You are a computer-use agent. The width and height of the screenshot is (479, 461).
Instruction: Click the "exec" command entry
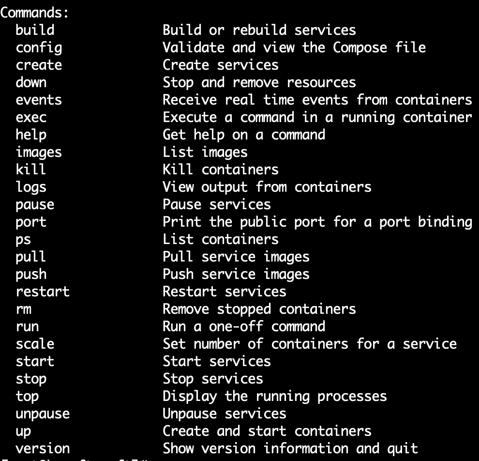point(31,117)
